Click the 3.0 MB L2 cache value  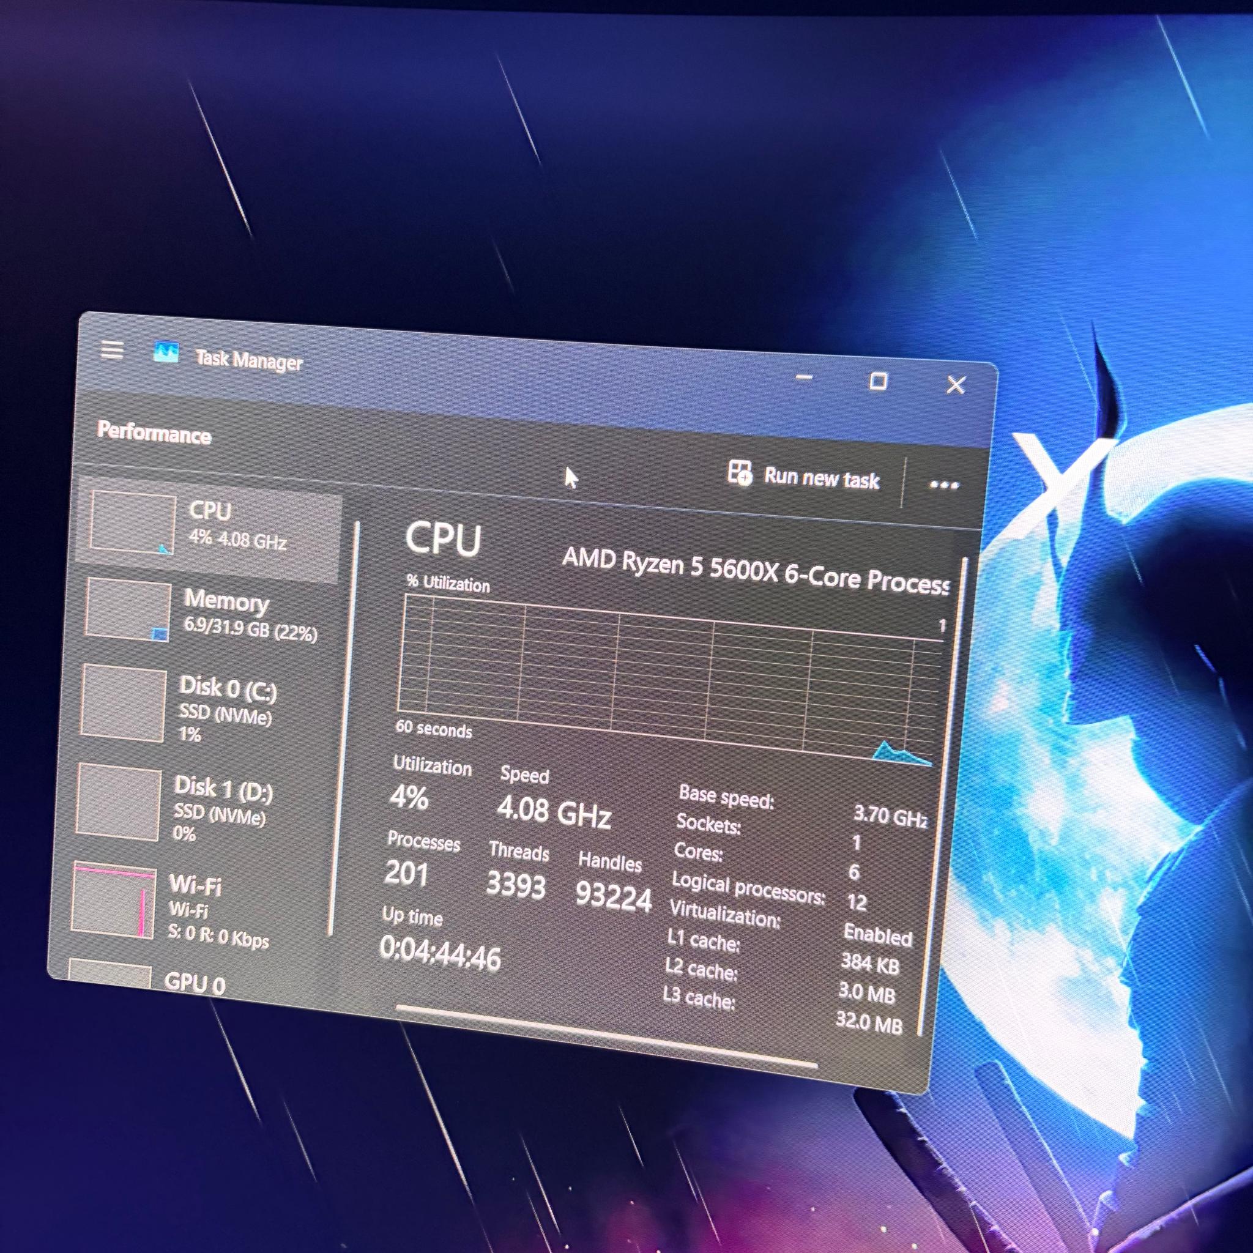[x=867, y=992]
